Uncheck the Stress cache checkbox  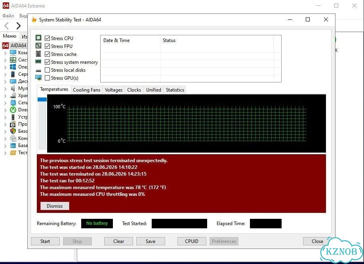coord(47,54)
